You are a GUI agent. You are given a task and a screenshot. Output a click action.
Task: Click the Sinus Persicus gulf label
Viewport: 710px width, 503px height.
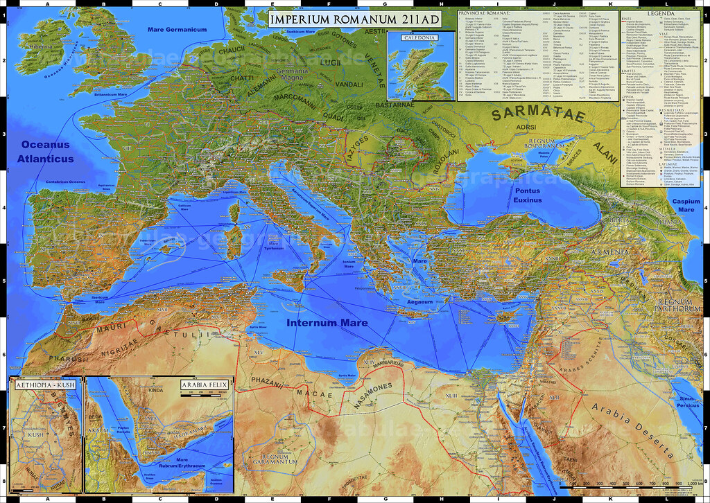pos(688,402)
